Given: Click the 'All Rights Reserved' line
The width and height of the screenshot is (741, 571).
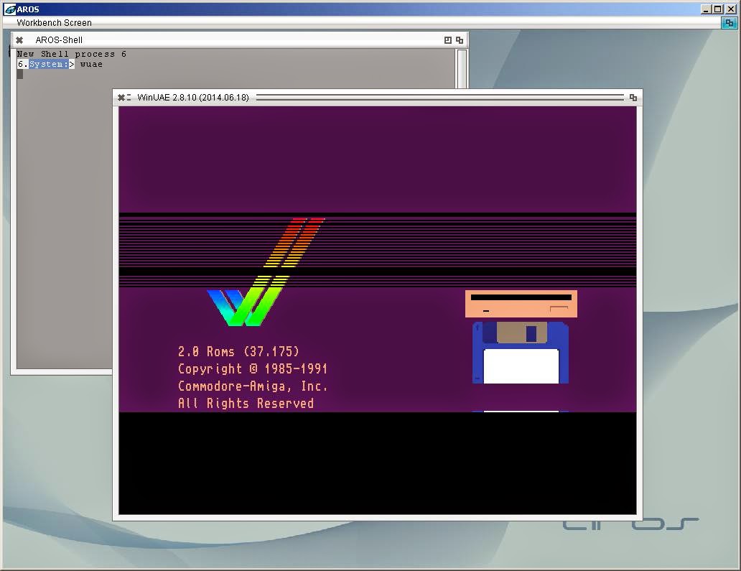Looking at the screenshot, I should pyautogui.click(x=246, y=403).
